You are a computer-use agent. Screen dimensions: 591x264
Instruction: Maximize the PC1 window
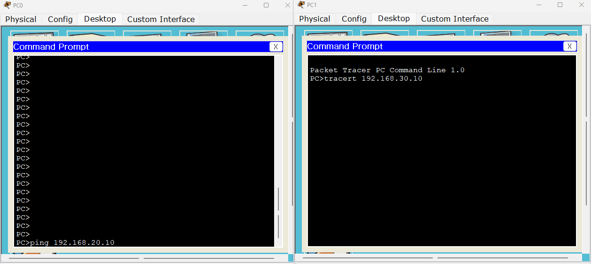pos(560,5)
